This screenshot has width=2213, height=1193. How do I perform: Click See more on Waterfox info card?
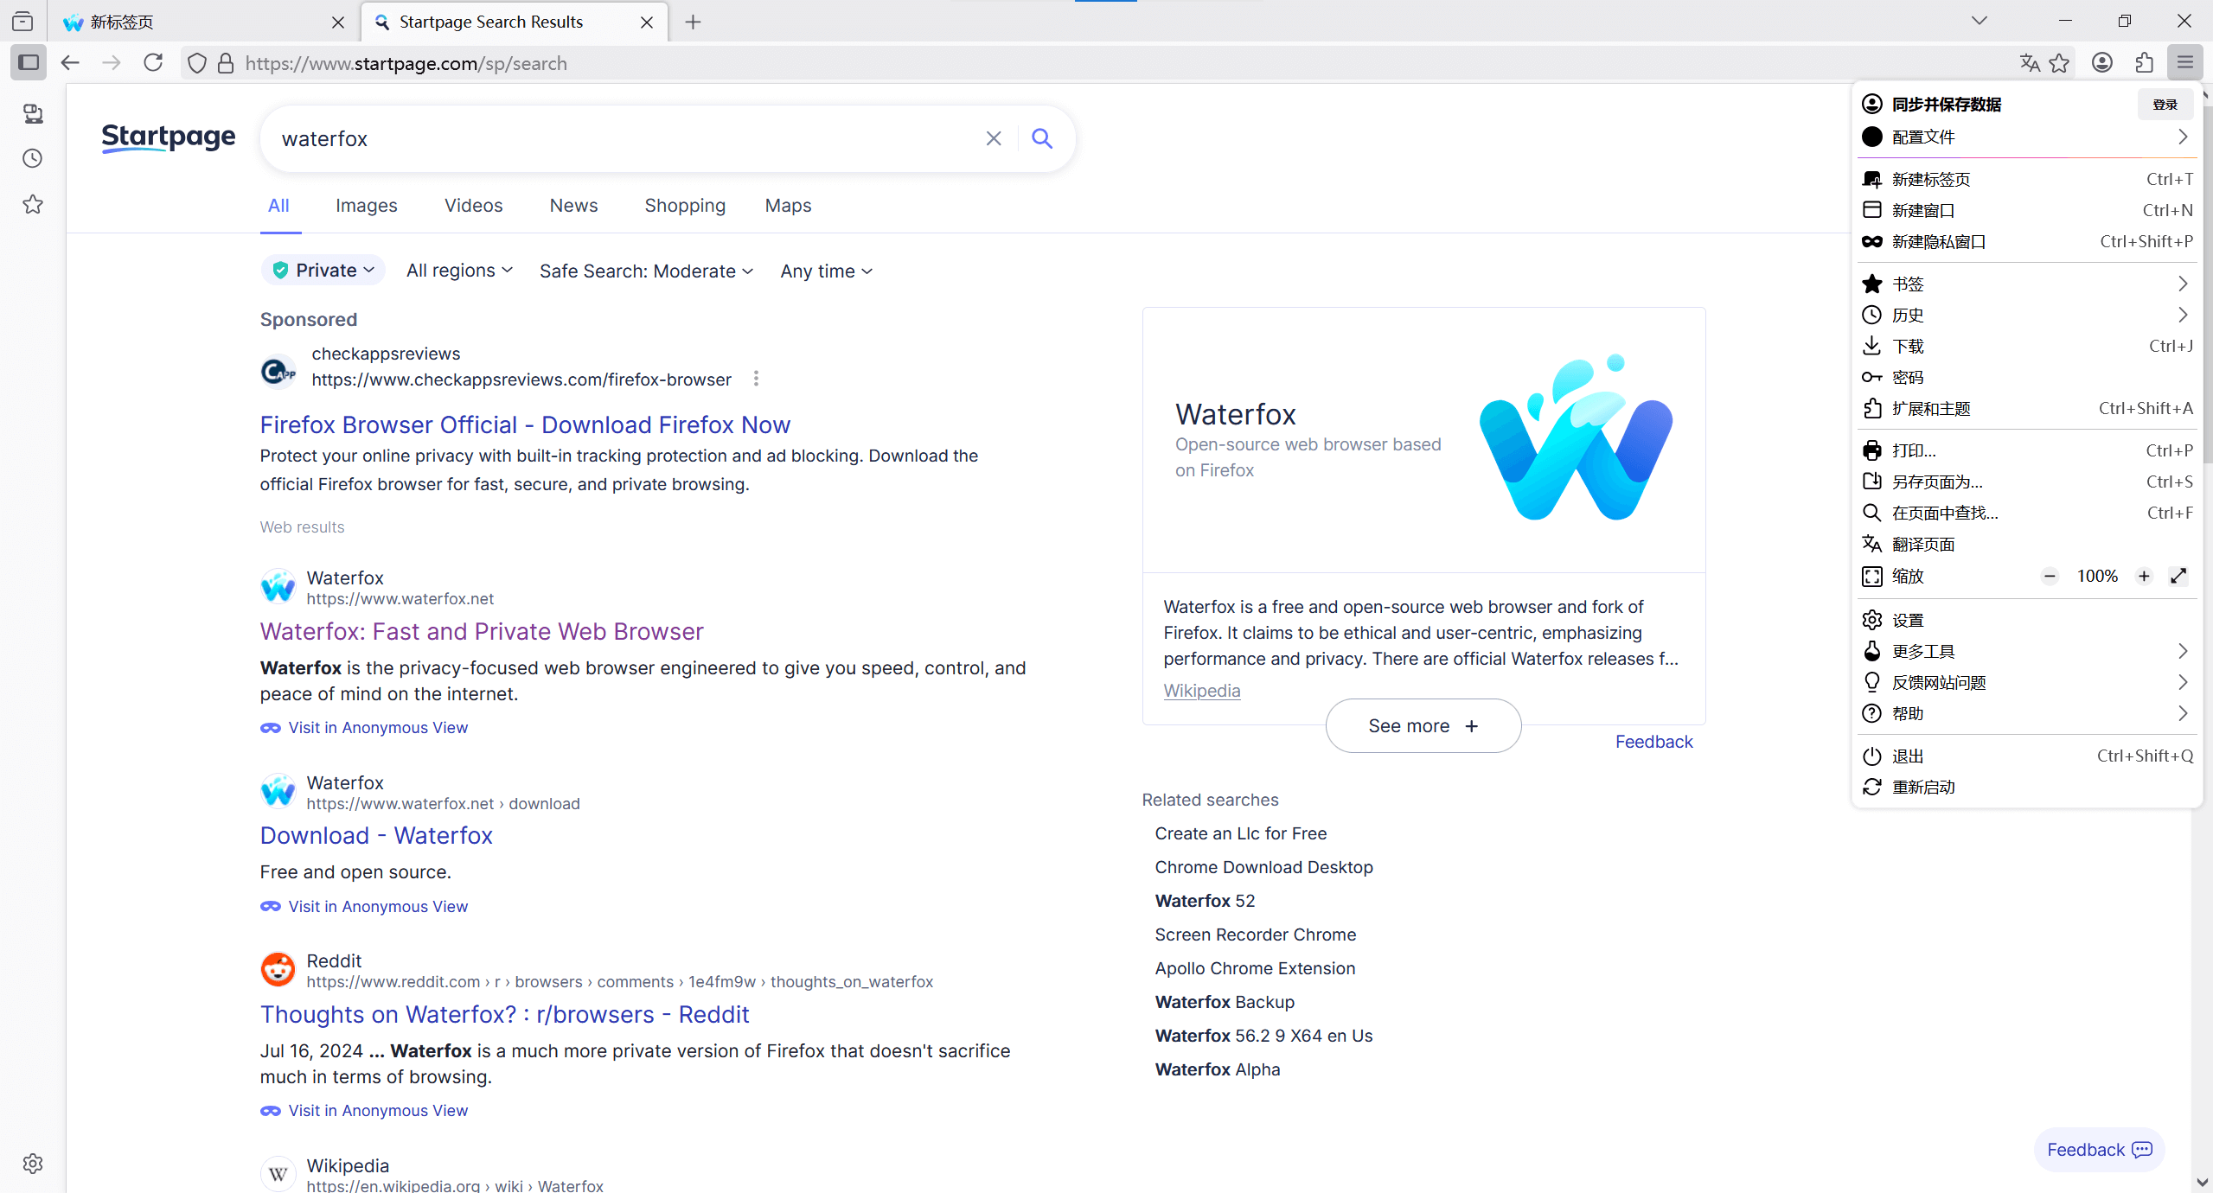[1423, 726]
